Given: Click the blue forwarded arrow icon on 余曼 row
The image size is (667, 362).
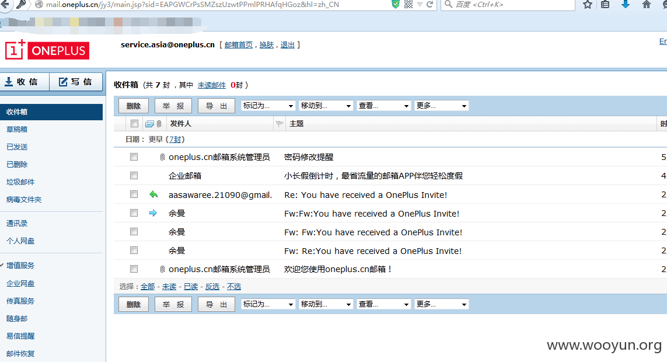Looking at the screenshot, I should [153, 213].
